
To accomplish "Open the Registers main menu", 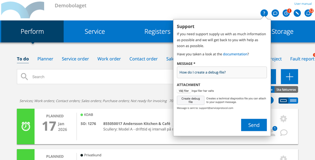I will tap(157, 32).
